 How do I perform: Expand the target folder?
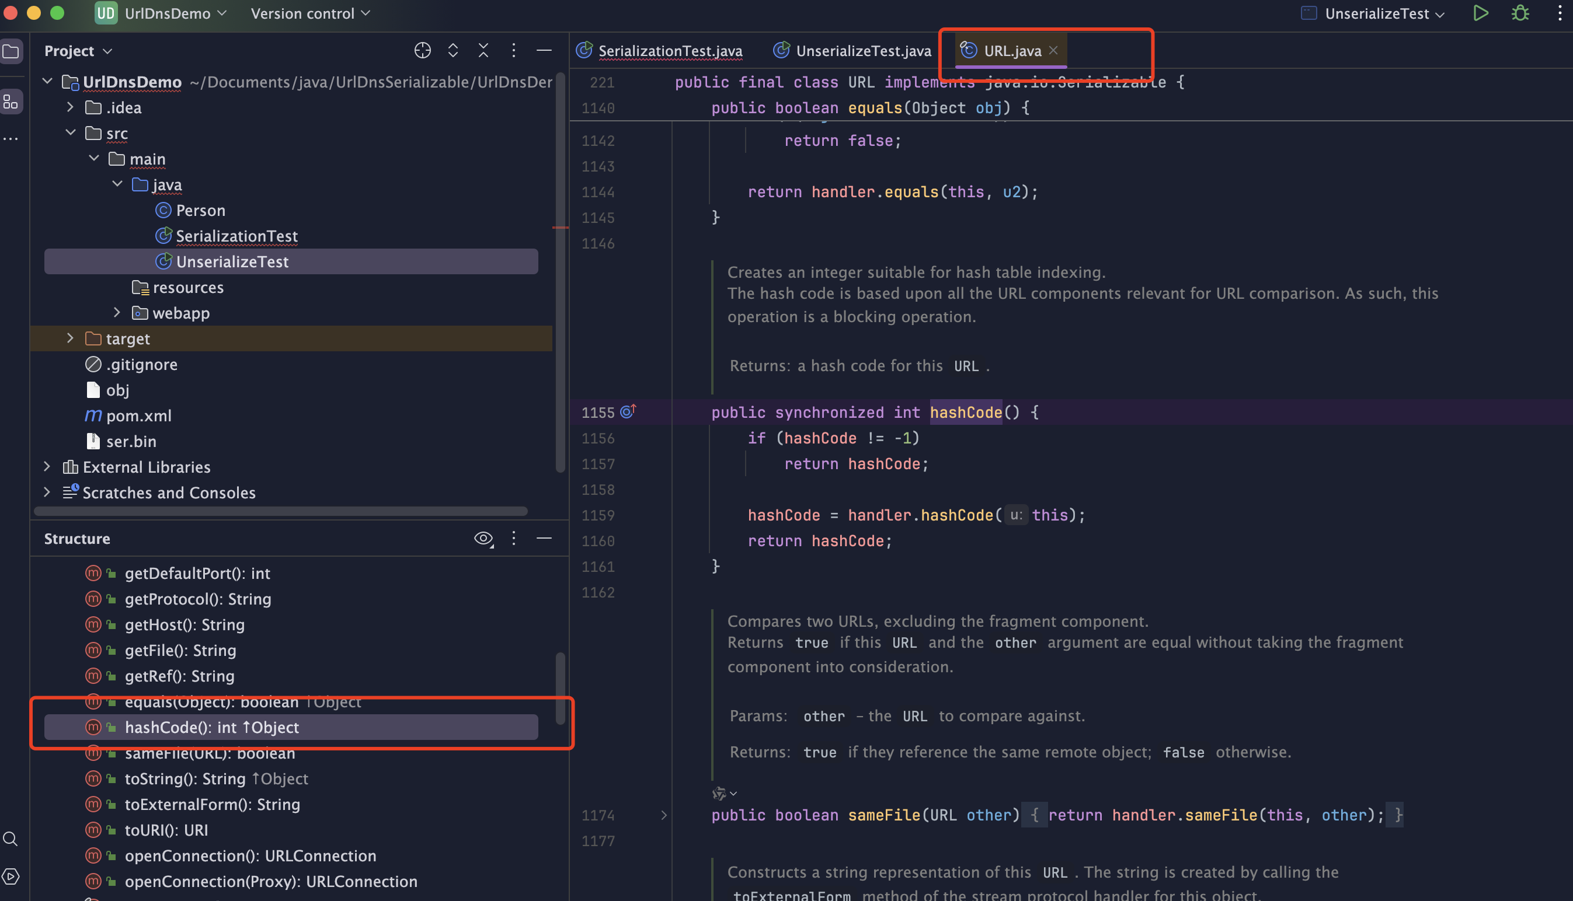coord(71,338)
